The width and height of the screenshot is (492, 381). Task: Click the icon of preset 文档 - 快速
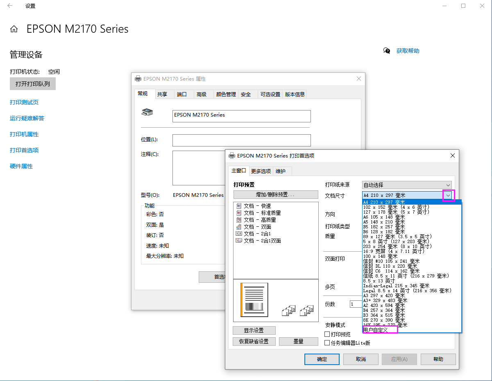click(238, 206)
